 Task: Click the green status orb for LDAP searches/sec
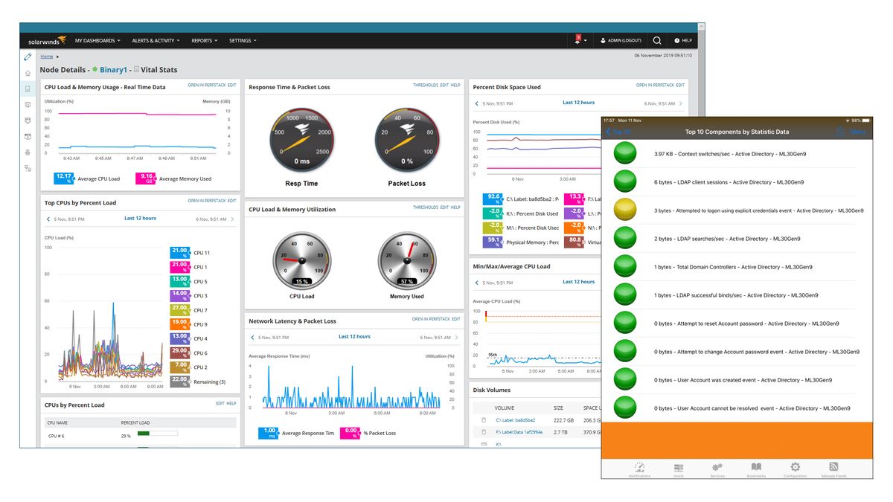click(624, 237)
